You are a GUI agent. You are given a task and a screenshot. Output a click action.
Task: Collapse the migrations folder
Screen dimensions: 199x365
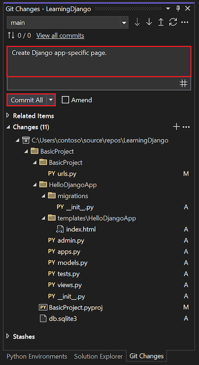(43, 196)
